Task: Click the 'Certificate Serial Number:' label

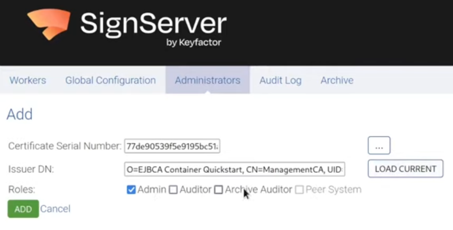Action: (x=64, y=146)
